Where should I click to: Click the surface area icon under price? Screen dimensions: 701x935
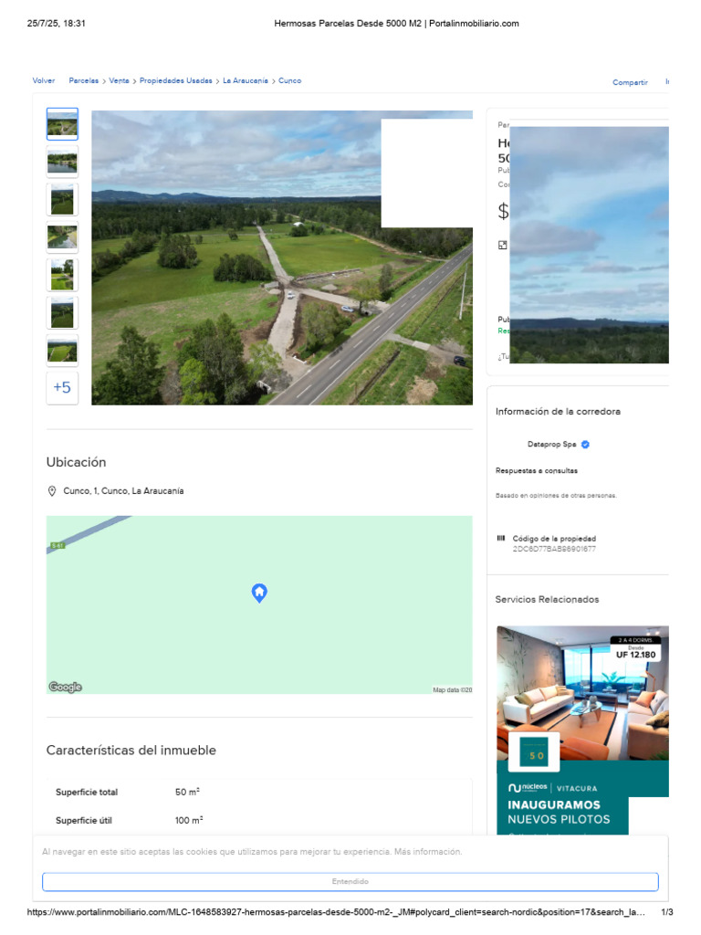point(503,245)
